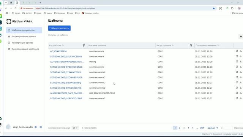Open browser extensions puzzle icon
This screenshot has width=243, height=137.
click(232, 8)
